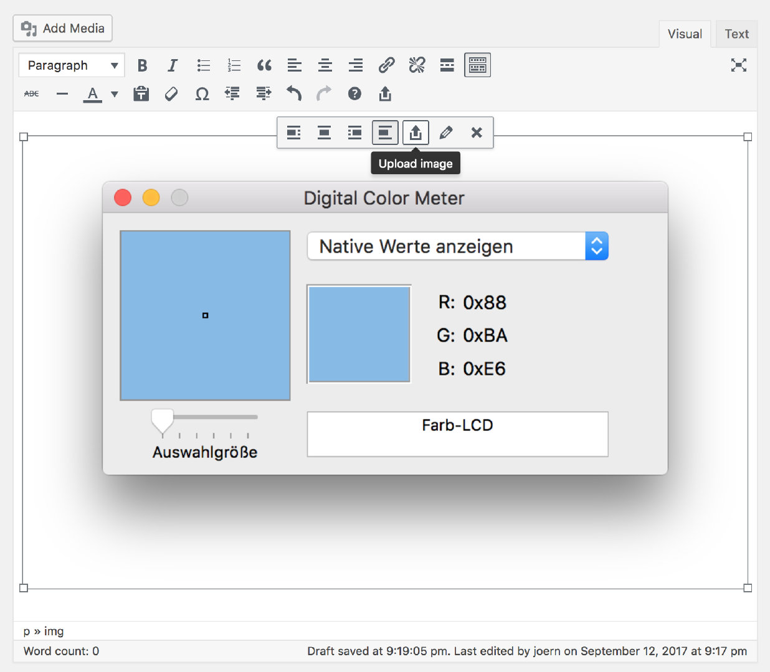Remove the image with X icon
The image size is (770, 672).
point(477,133)
